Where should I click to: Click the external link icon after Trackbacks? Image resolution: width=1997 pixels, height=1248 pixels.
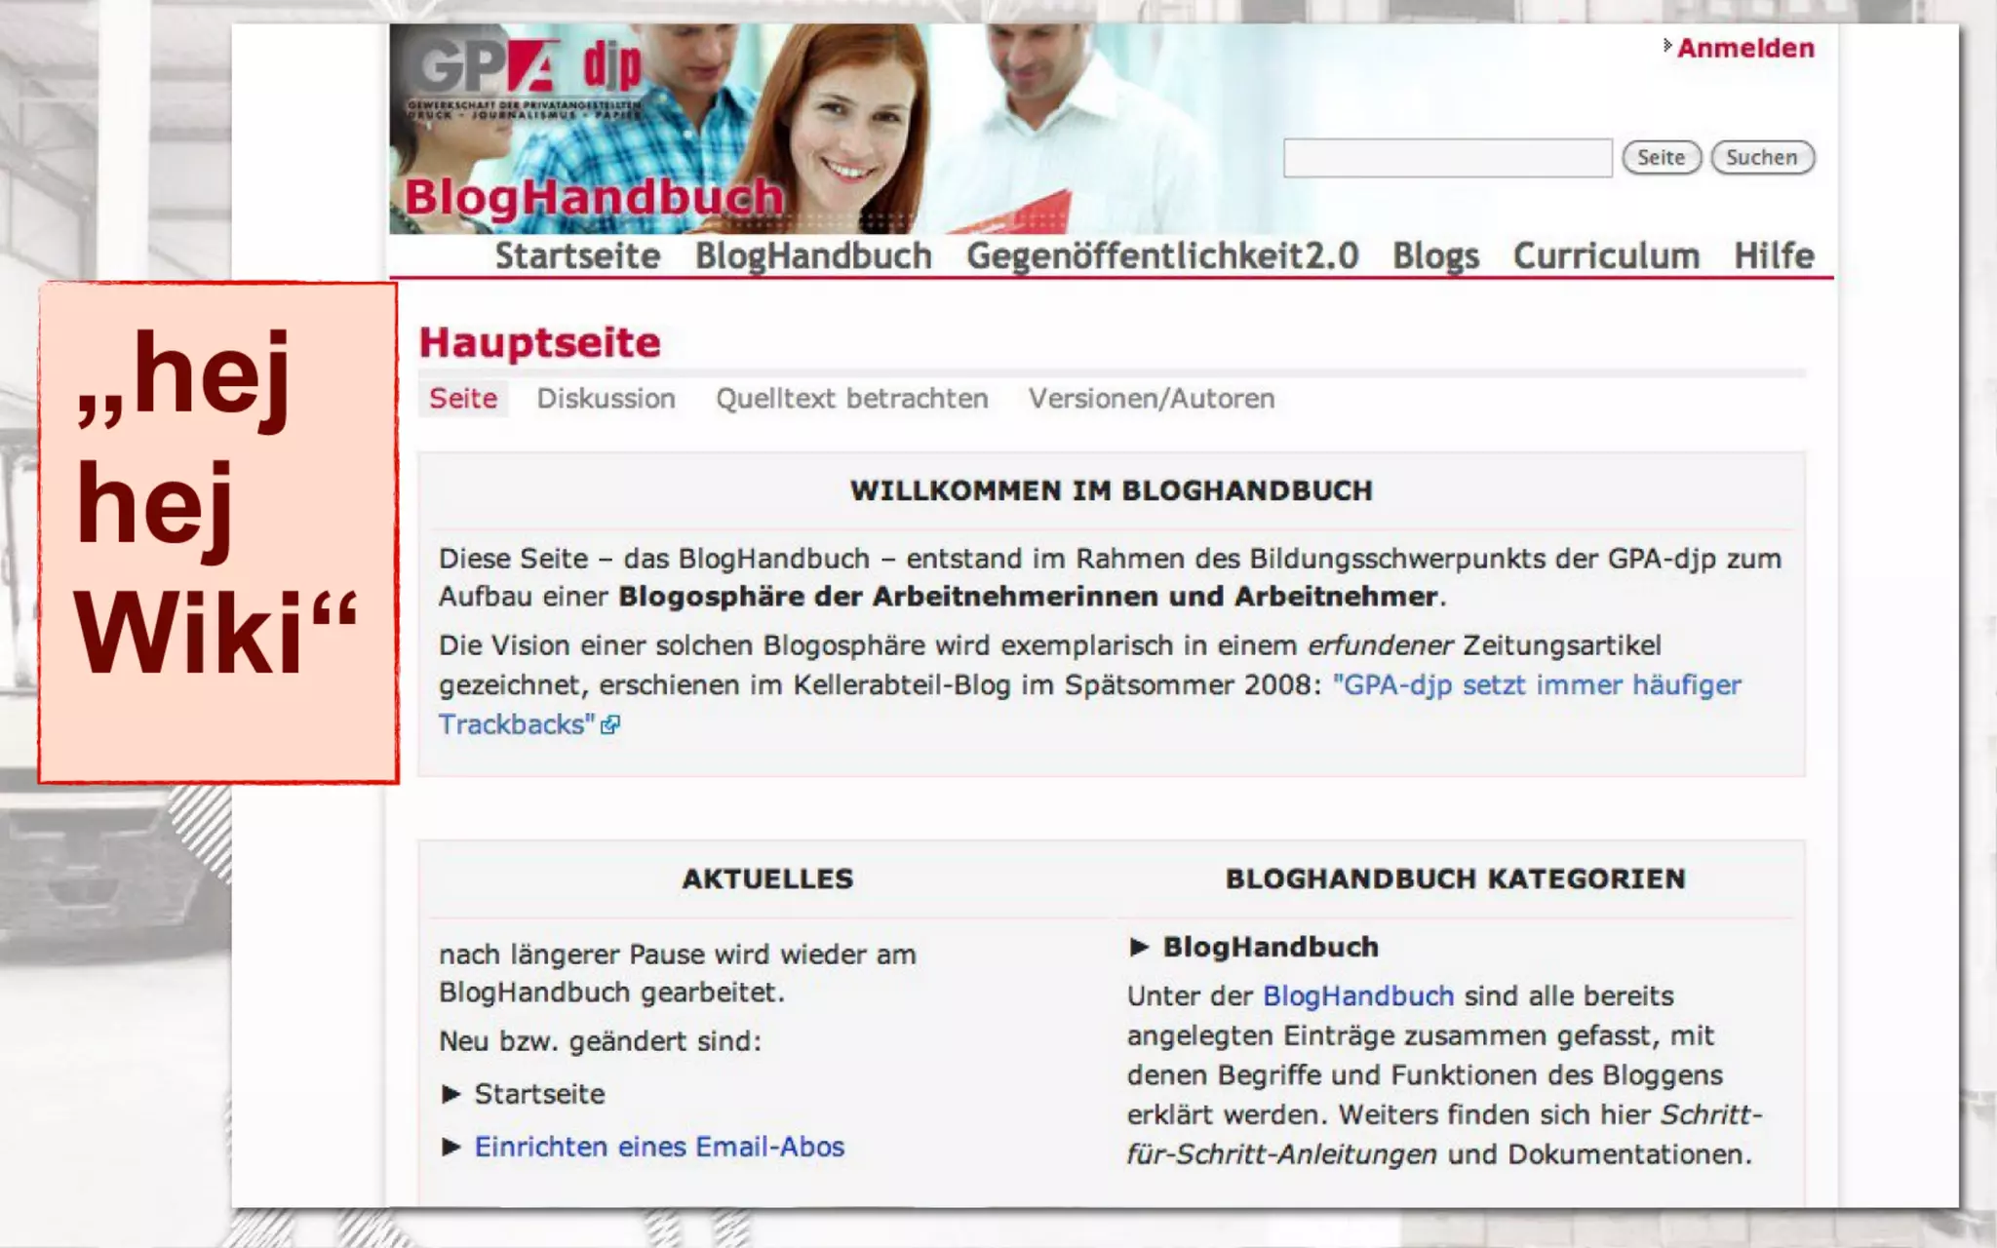coord(610,725)
